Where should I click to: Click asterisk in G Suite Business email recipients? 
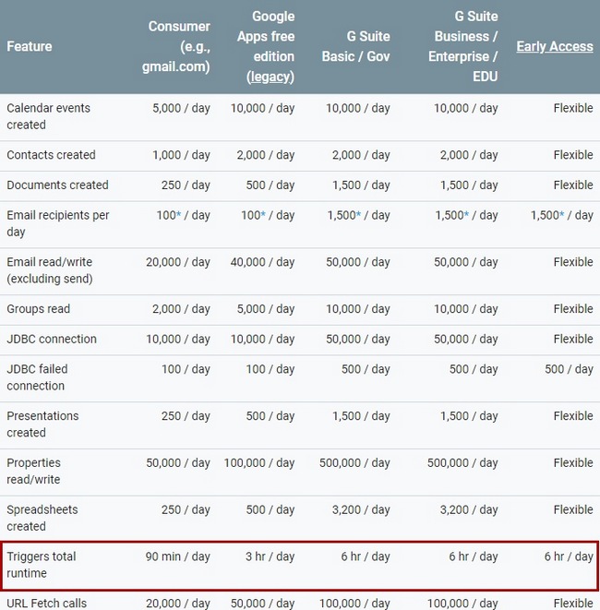[466, 215]
